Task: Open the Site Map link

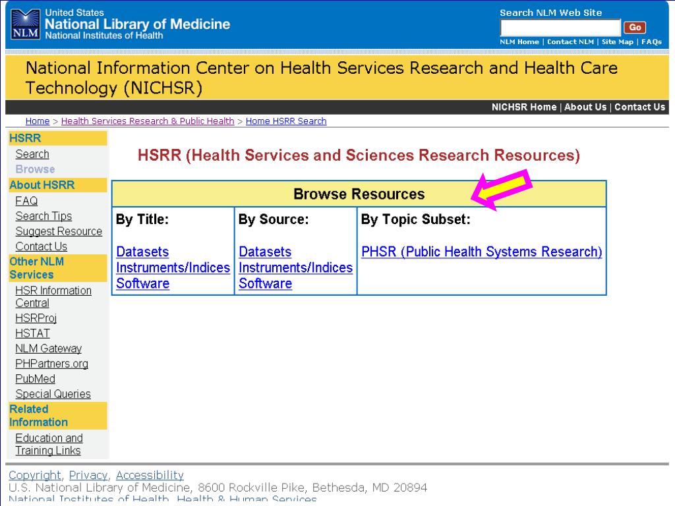Action: coord(617,42)
